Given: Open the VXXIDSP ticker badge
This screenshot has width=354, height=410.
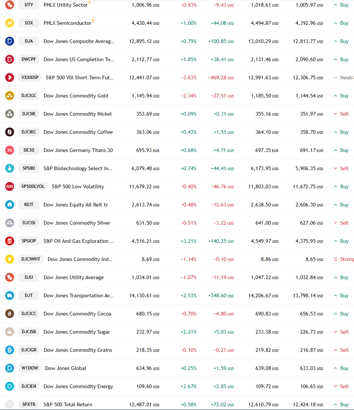Looking at the screenshot, I should click(x=30, y=77).
